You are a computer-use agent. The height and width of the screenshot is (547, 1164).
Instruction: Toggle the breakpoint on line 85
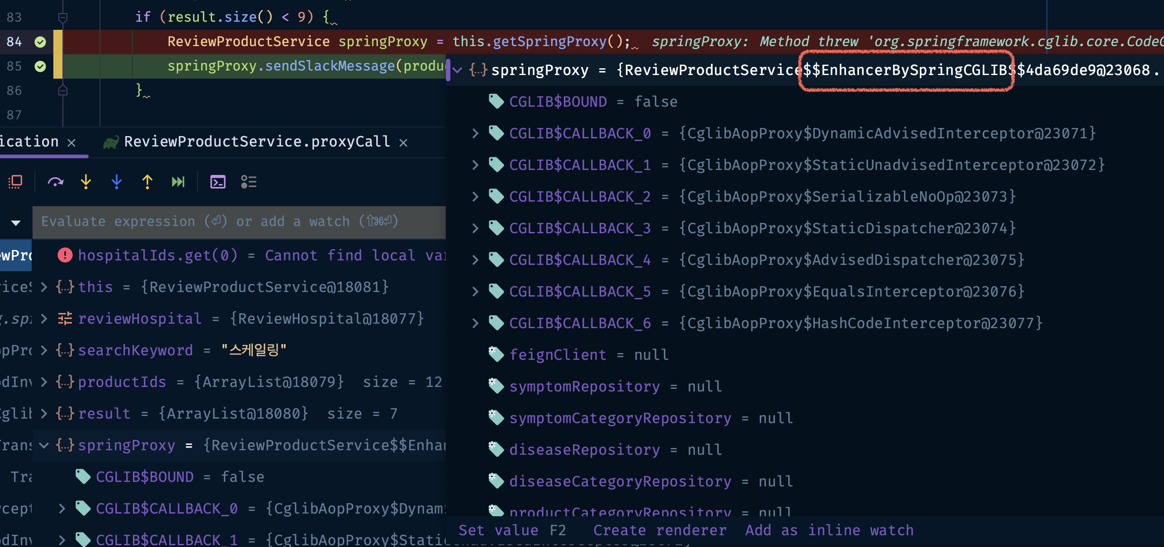[40, 66]
